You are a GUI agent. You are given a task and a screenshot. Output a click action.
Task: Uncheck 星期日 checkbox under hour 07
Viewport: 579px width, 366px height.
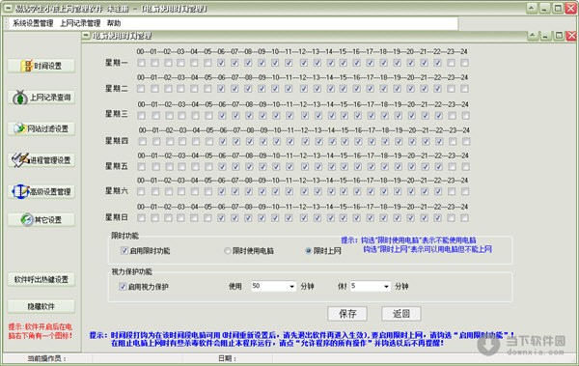[x=234, y=217]
